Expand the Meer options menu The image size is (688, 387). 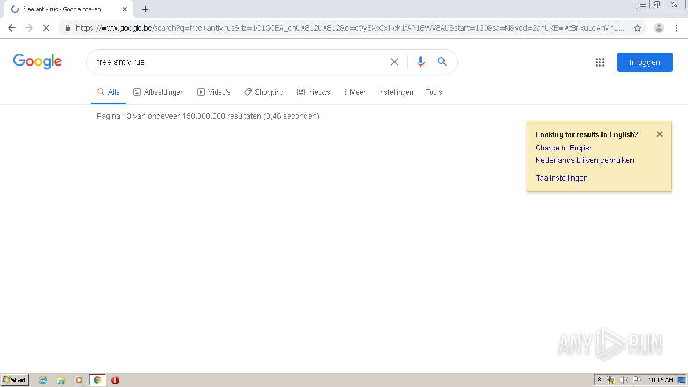(354, 92)
